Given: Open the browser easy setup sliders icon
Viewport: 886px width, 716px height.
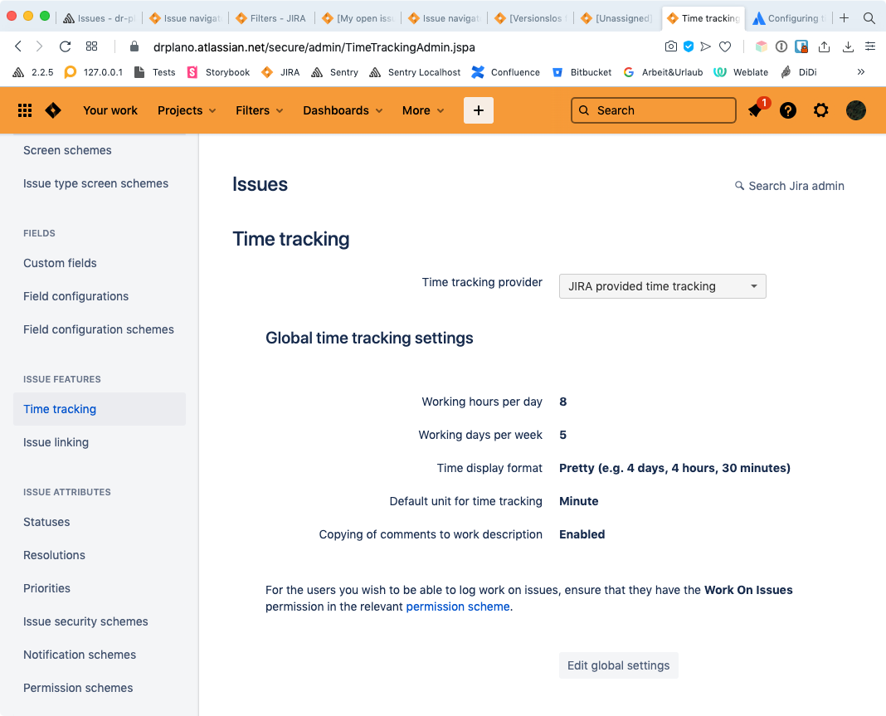Looking at the screenshot, I should coord(870,46).
